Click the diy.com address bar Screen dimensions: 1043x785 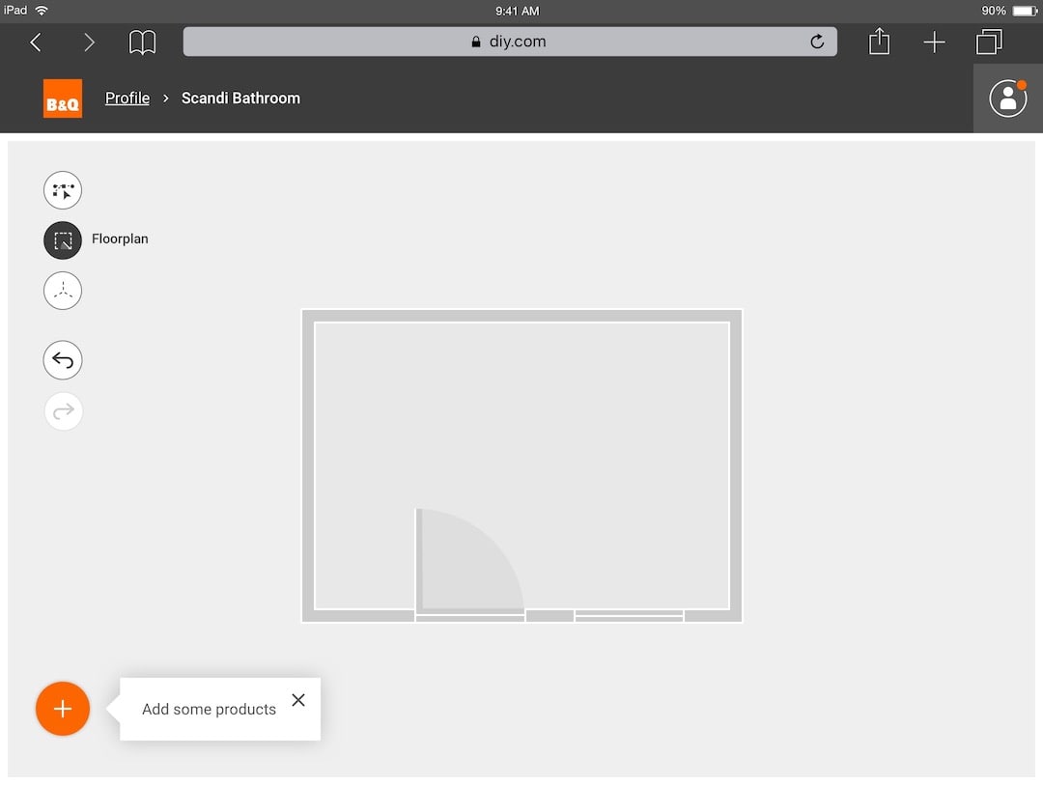point(510,42)
